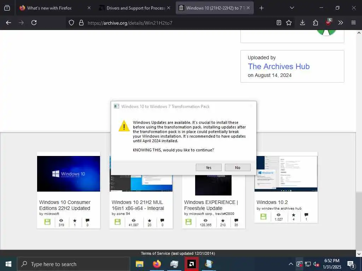The image size is (362, 271).
Task: Click Yes in the Transformation Pack dialog
Action: [209, 168]
